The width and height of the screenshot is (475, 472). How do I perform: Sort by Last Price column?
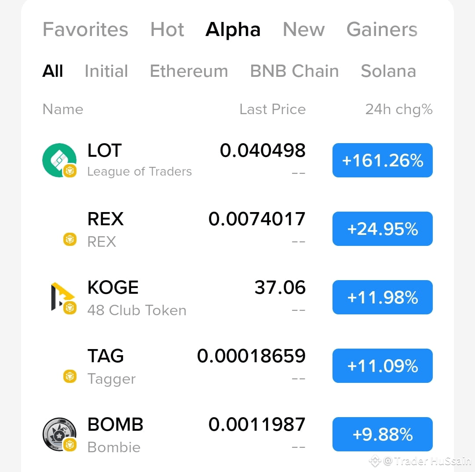(272, 109)
